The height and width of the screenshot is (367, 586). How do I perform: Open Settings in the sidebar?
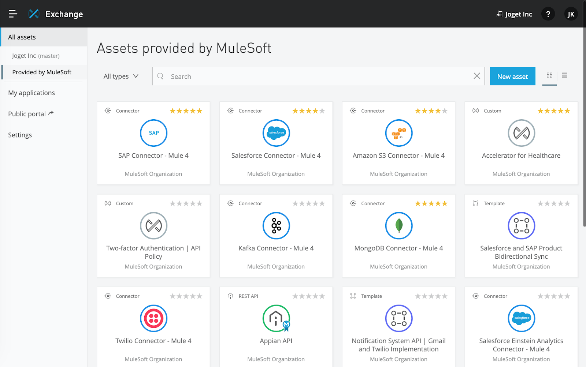tap(20, 135)
